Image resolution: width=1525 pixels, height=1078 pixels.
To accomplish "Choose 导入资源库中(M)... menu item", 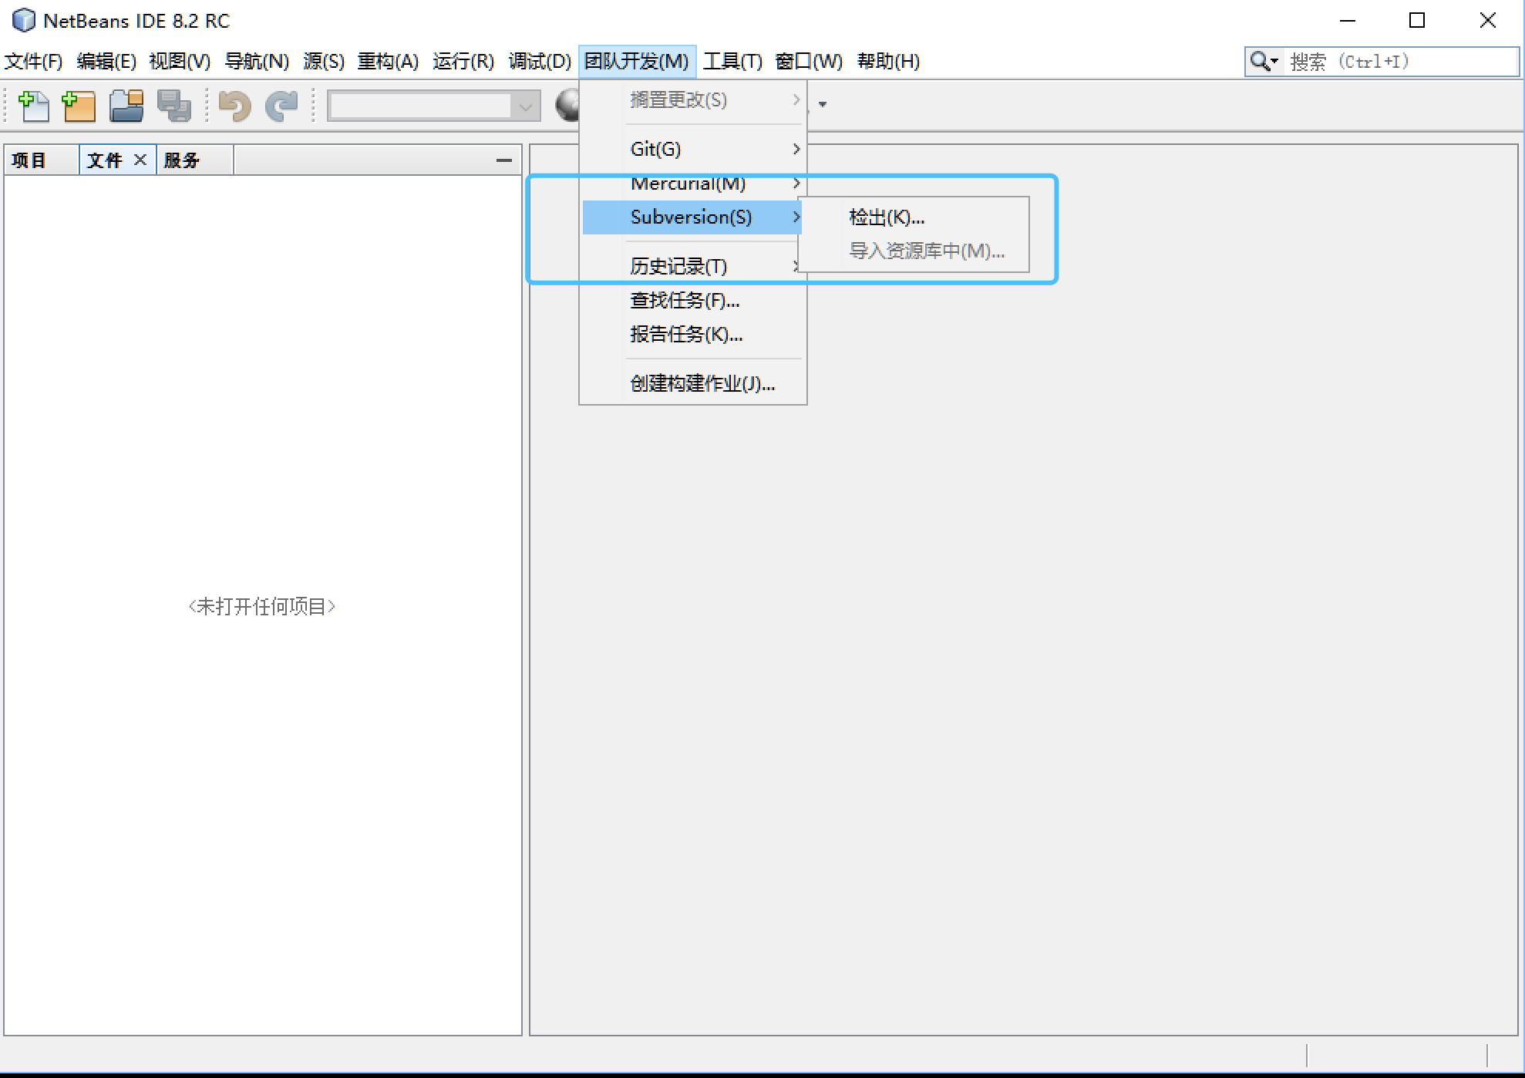I will coord(914,251).
